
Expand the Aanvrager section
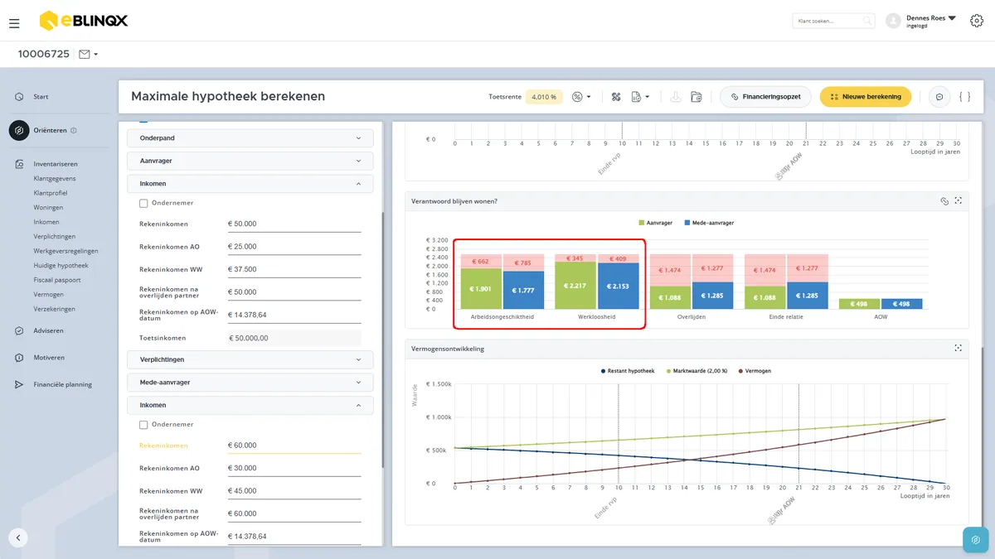[x=250, y=161]
